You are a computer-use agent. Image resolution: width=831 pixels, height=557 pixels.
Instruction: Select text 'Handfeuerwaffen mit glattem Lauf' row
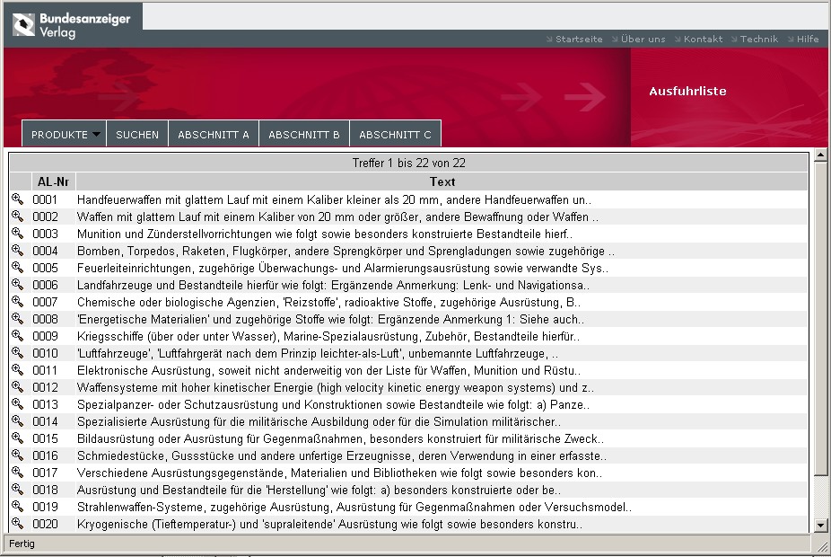(x=334, y=200)
